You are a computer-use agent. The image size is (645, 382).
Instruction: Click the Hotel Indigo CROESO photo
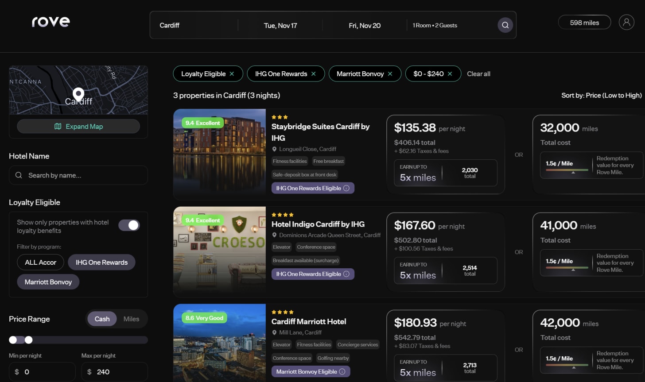point(219,252)
